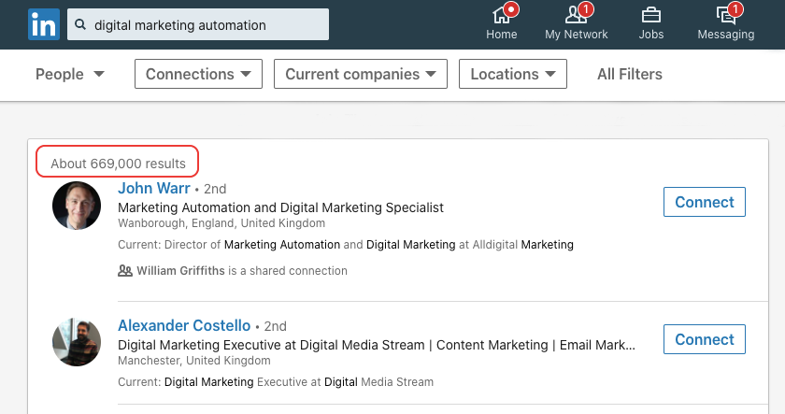Click Alexander Costello's profile photo
The width and height of the screenshot is (785, 414).
pos(77,342)
